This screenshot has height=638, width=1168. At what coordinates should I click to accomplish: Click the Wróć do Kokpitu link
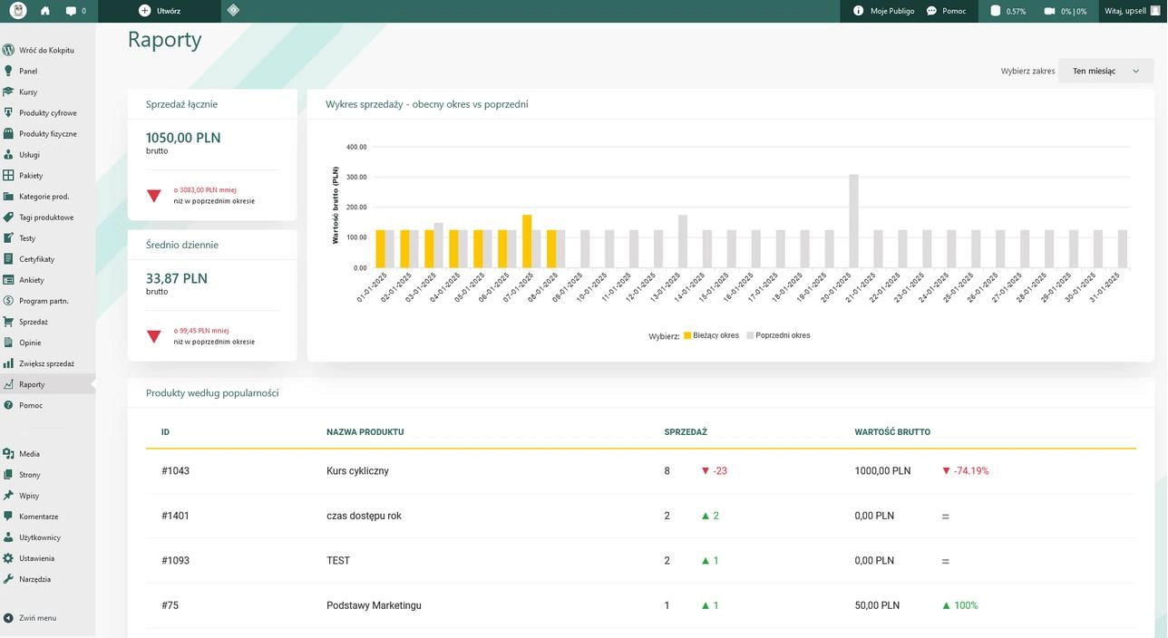(47, 50)
